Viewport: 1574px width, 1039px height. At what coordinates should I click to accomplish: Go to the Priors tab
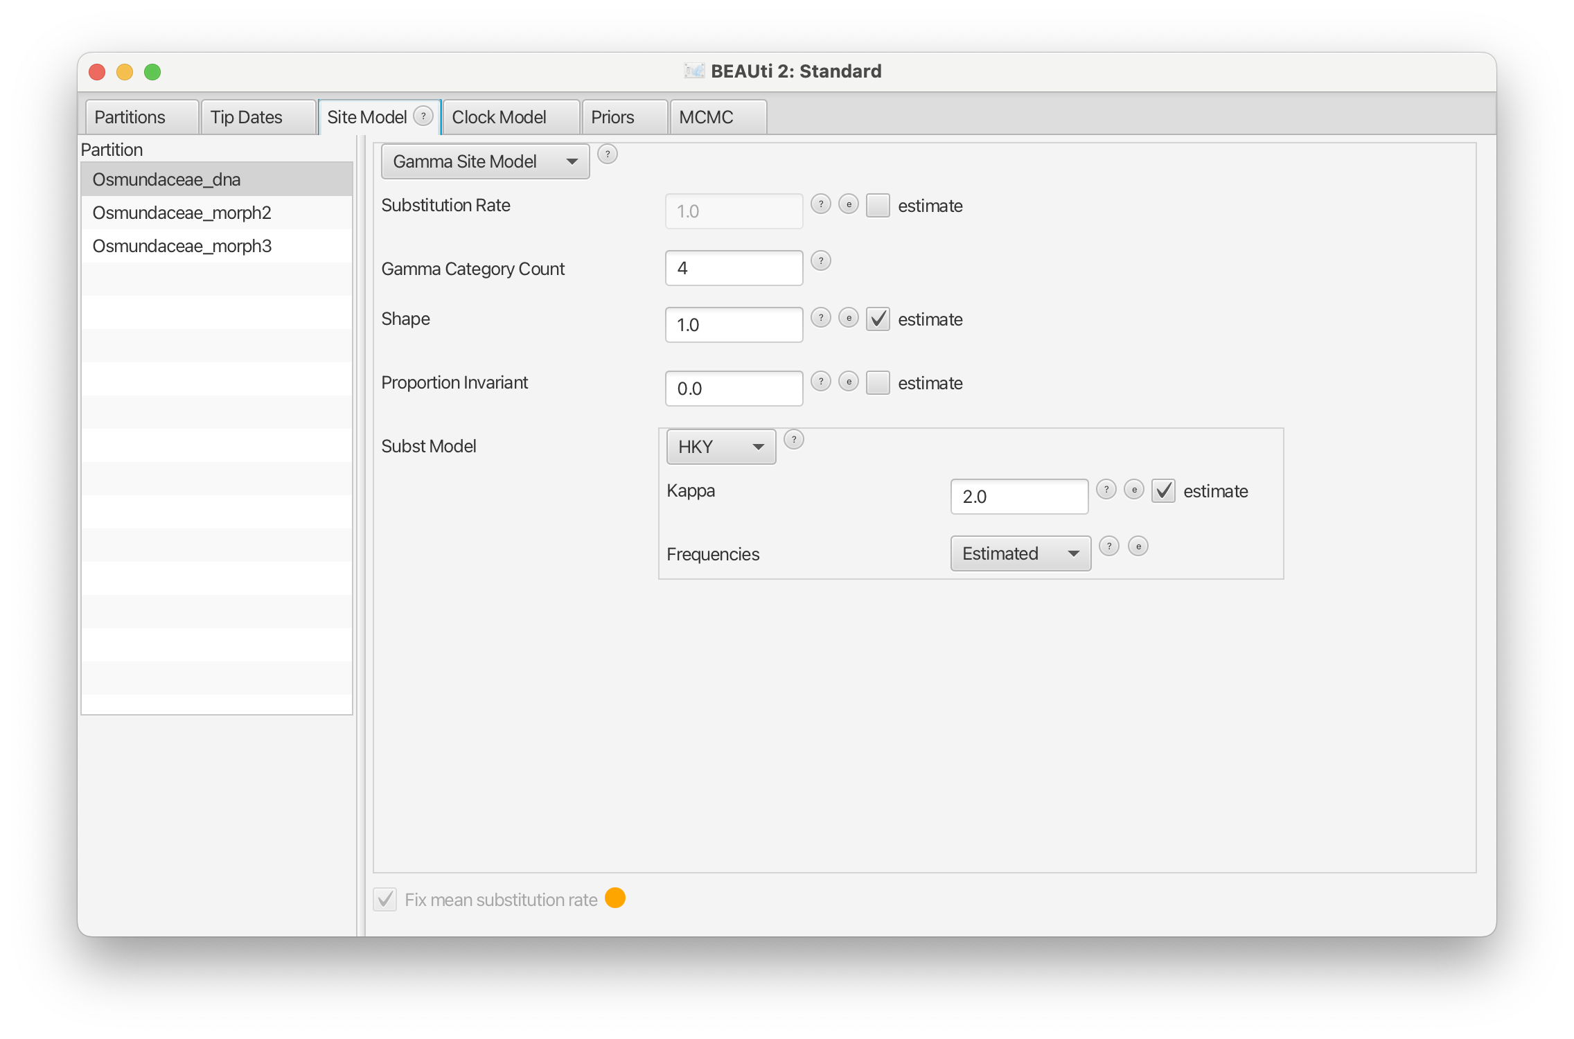tap(625, 117)
